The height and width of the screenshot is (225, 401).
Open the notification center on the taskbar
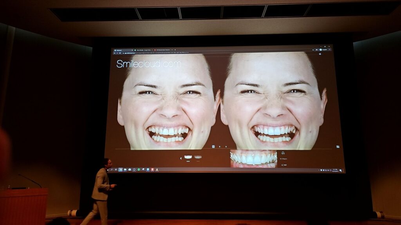tap(341, 170)
